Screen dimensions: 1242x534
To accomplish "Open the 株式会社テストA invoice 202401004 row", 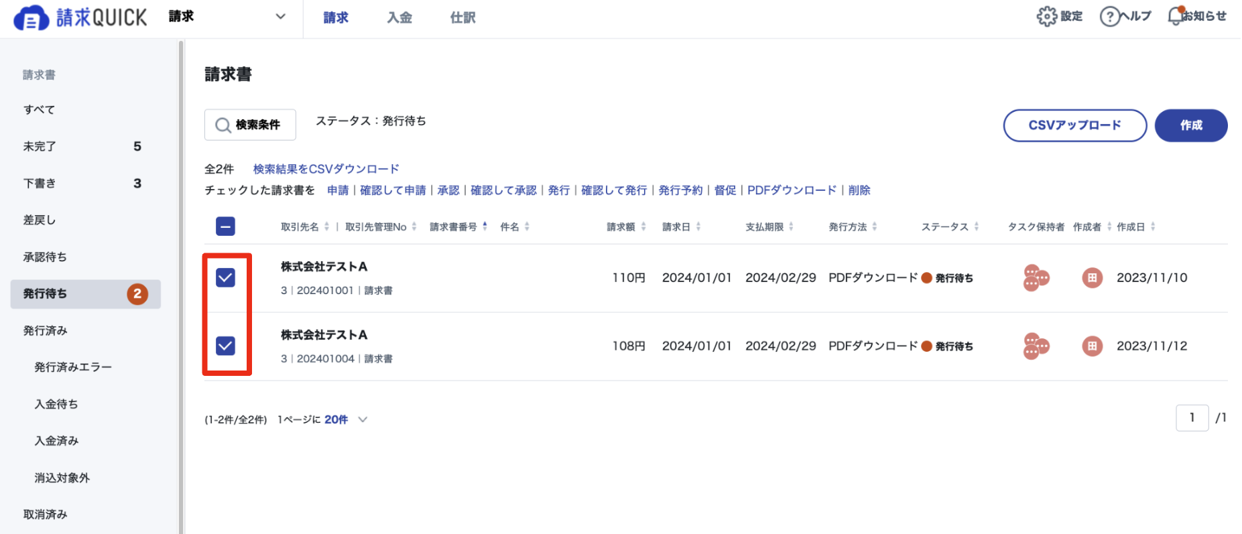I will coord(716,346).
